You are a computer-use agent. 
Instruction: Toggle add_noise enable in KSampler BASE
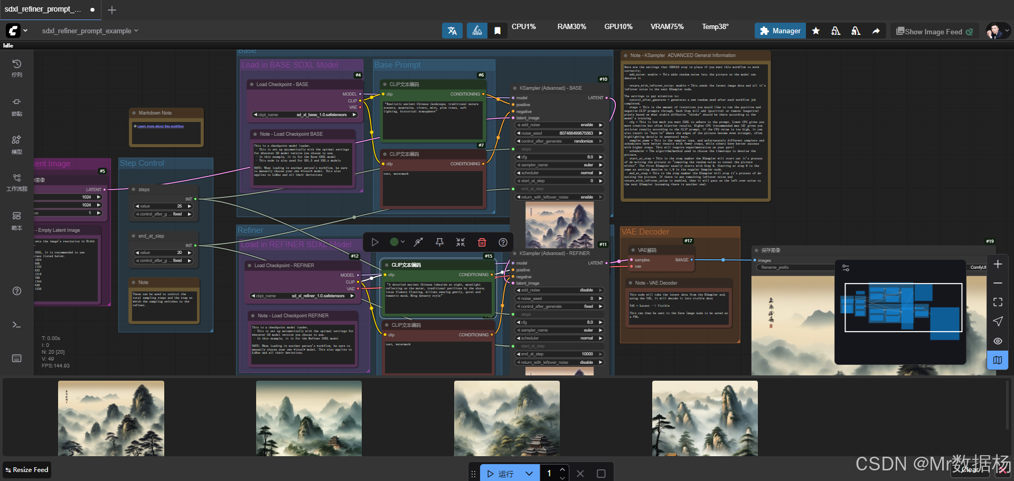(x=560, y=125)
